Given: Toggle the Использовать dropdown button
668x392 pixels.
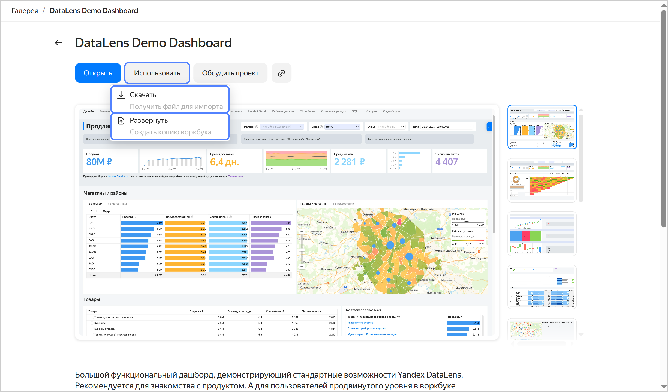Looking at the screenshot, I should tap(157, 73).
